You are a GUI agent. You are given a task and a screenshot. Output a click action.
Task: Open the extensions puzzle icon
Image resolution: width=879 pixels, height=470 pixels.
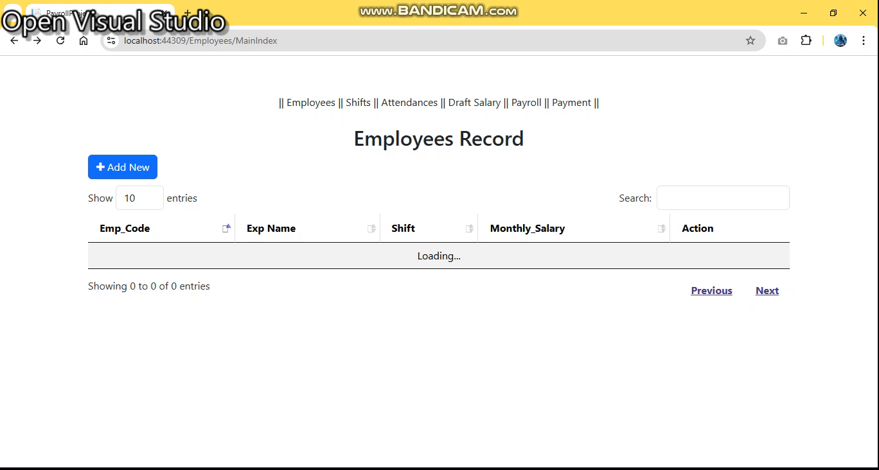[806, 40]
